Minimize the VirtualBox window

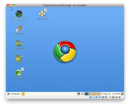tap(11, 5)
